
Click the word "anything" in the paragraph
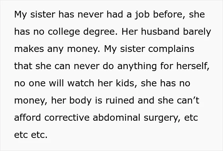pos(137,67)
